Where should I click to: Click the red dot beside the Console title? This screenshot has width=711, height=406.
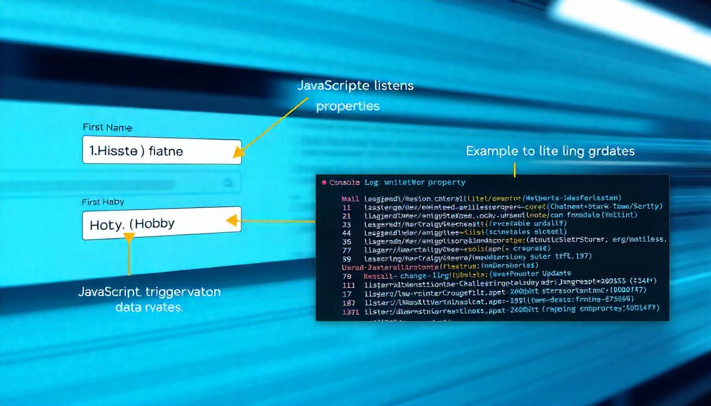click(x=324, y=182)
